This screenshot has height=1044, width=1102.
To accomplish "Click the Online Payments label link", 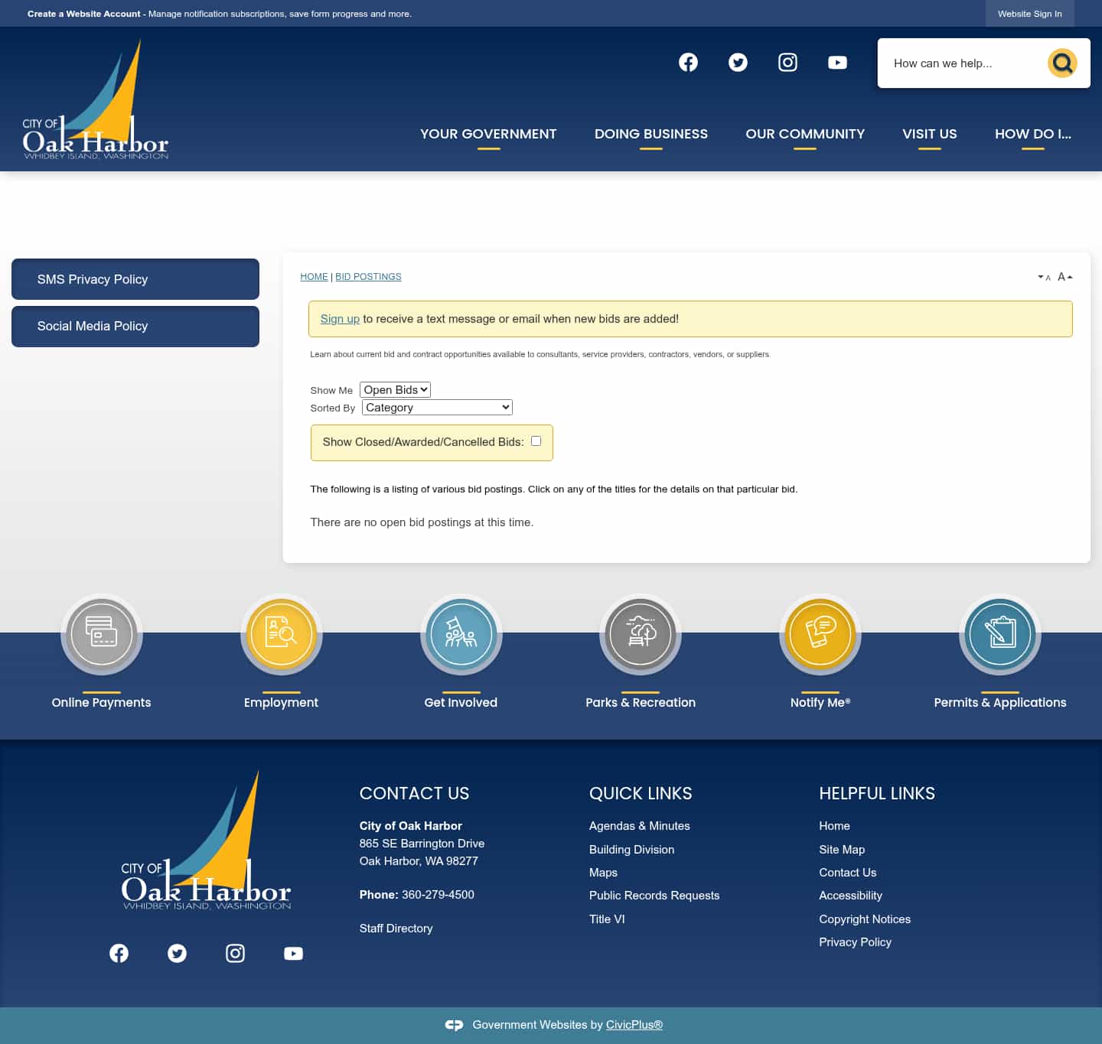I will click(101, 702).
